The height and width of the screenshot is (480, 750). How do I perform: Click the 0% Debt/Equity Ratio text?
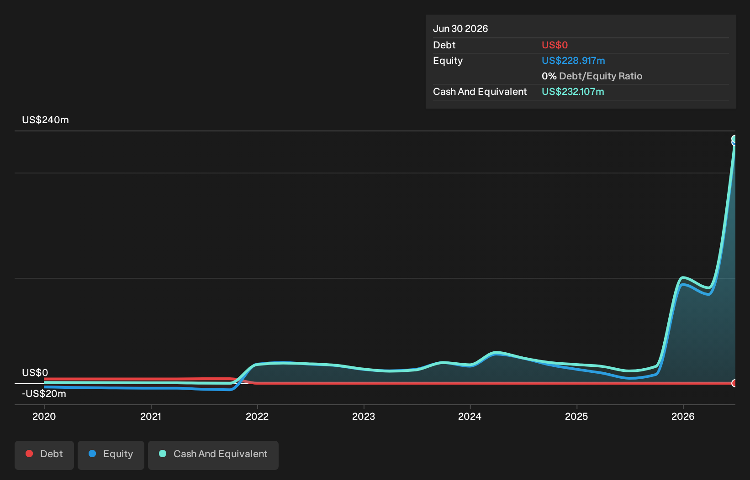coord(592,76)
